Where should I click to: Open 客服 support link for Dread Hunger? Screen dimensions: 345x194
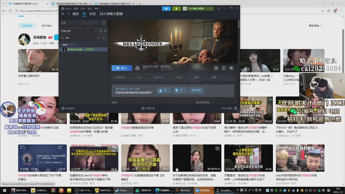click(213, 78)
